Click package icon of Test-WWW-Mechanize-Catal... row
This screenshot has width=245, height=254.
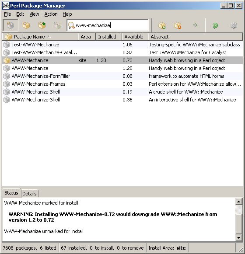click(x=7, y=52)
